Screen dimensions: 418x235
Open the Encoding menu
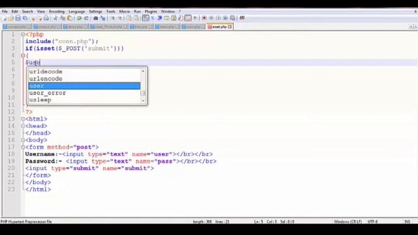(x=57, y=12)
